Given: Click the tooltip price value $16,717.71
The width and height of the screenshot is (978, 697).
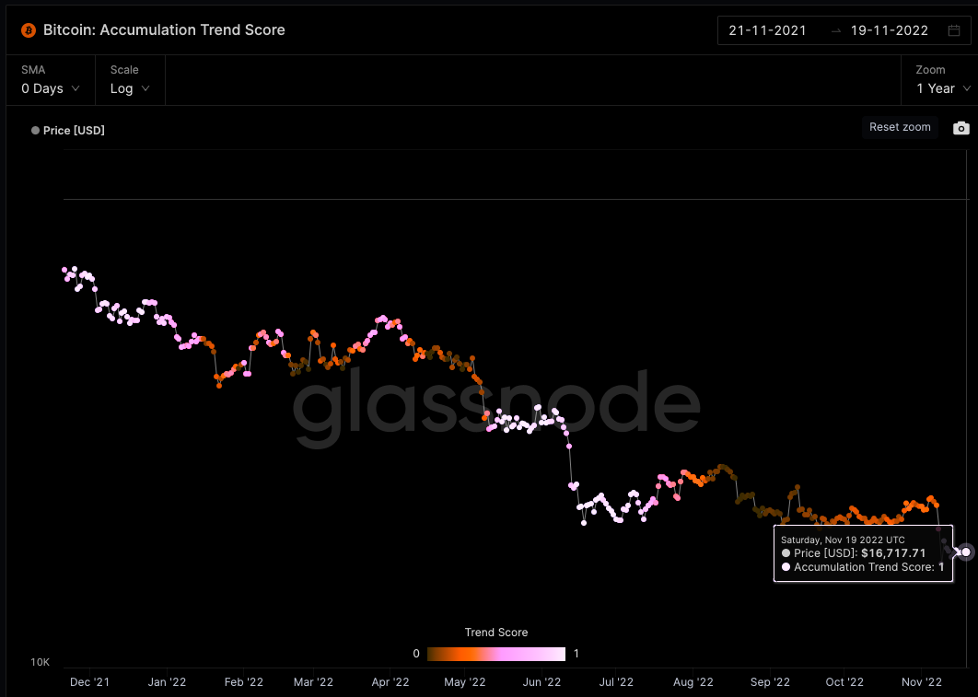Looking at the screenshot, I should click(x=893, y=553).
